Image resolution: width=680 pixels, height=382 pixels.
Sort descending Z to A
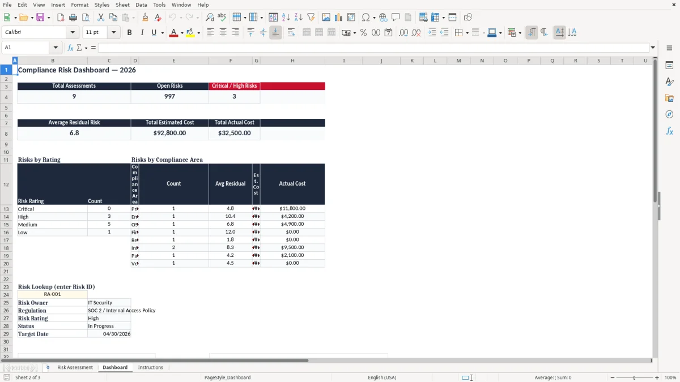pyautogui.click(x=299, y=18)
